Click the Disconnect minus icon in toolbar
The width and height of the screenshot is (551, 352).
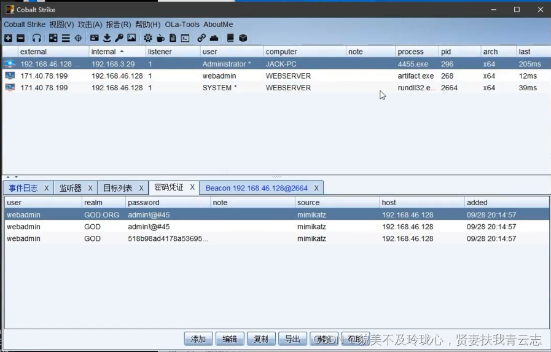(21, 38)
